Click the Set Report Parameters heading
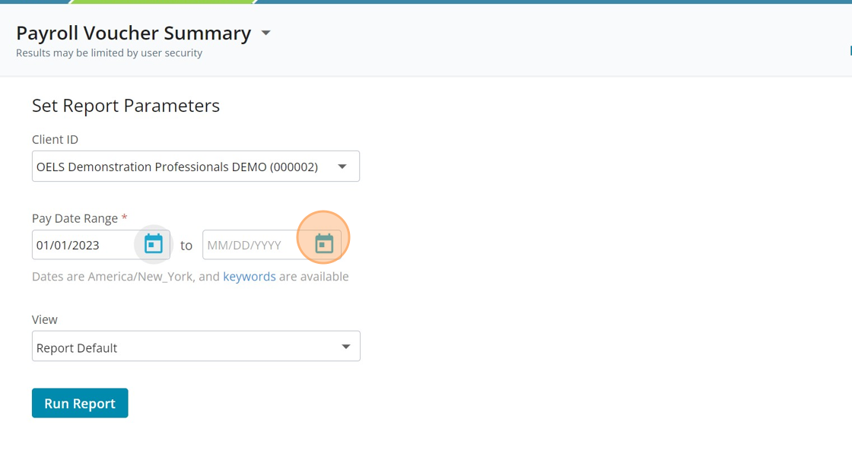The width and height of the screenshot is (852, 476). [126, 106]
